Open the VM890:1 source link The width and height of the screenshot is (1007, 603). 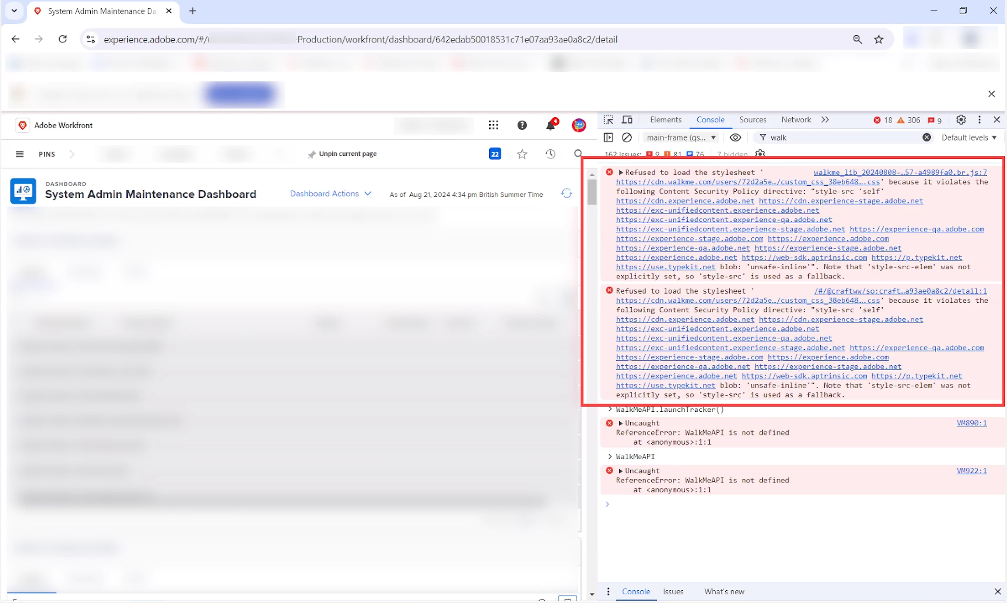pyautogui.click(x=972, y=423)
